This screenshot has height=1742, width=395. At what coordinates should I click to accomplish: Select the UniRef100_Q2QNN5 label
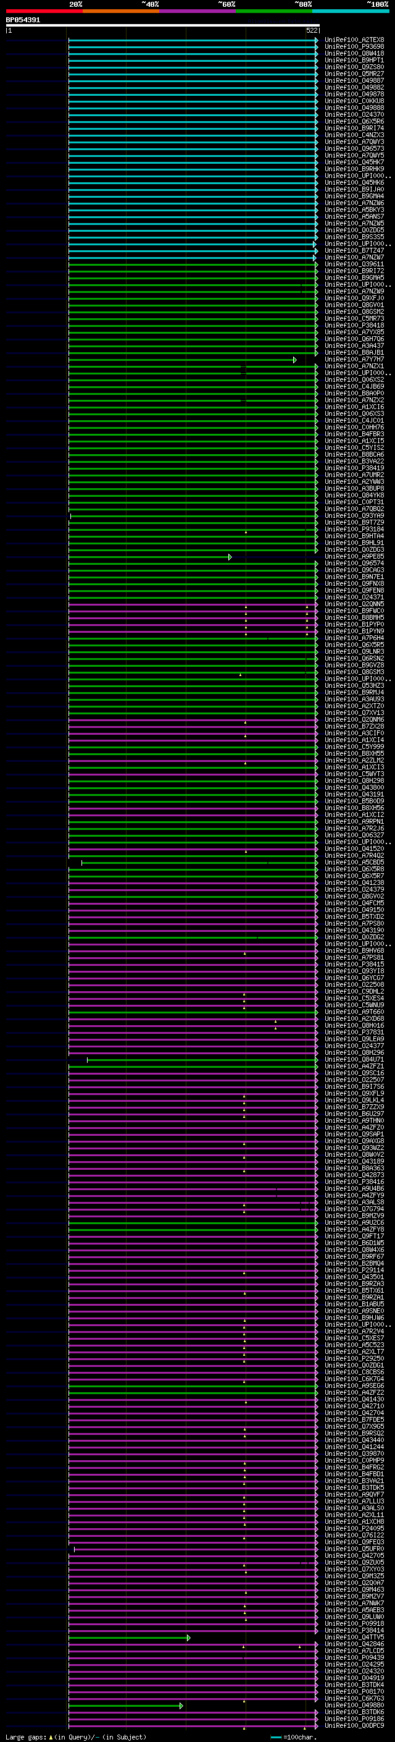pos(354,604)
